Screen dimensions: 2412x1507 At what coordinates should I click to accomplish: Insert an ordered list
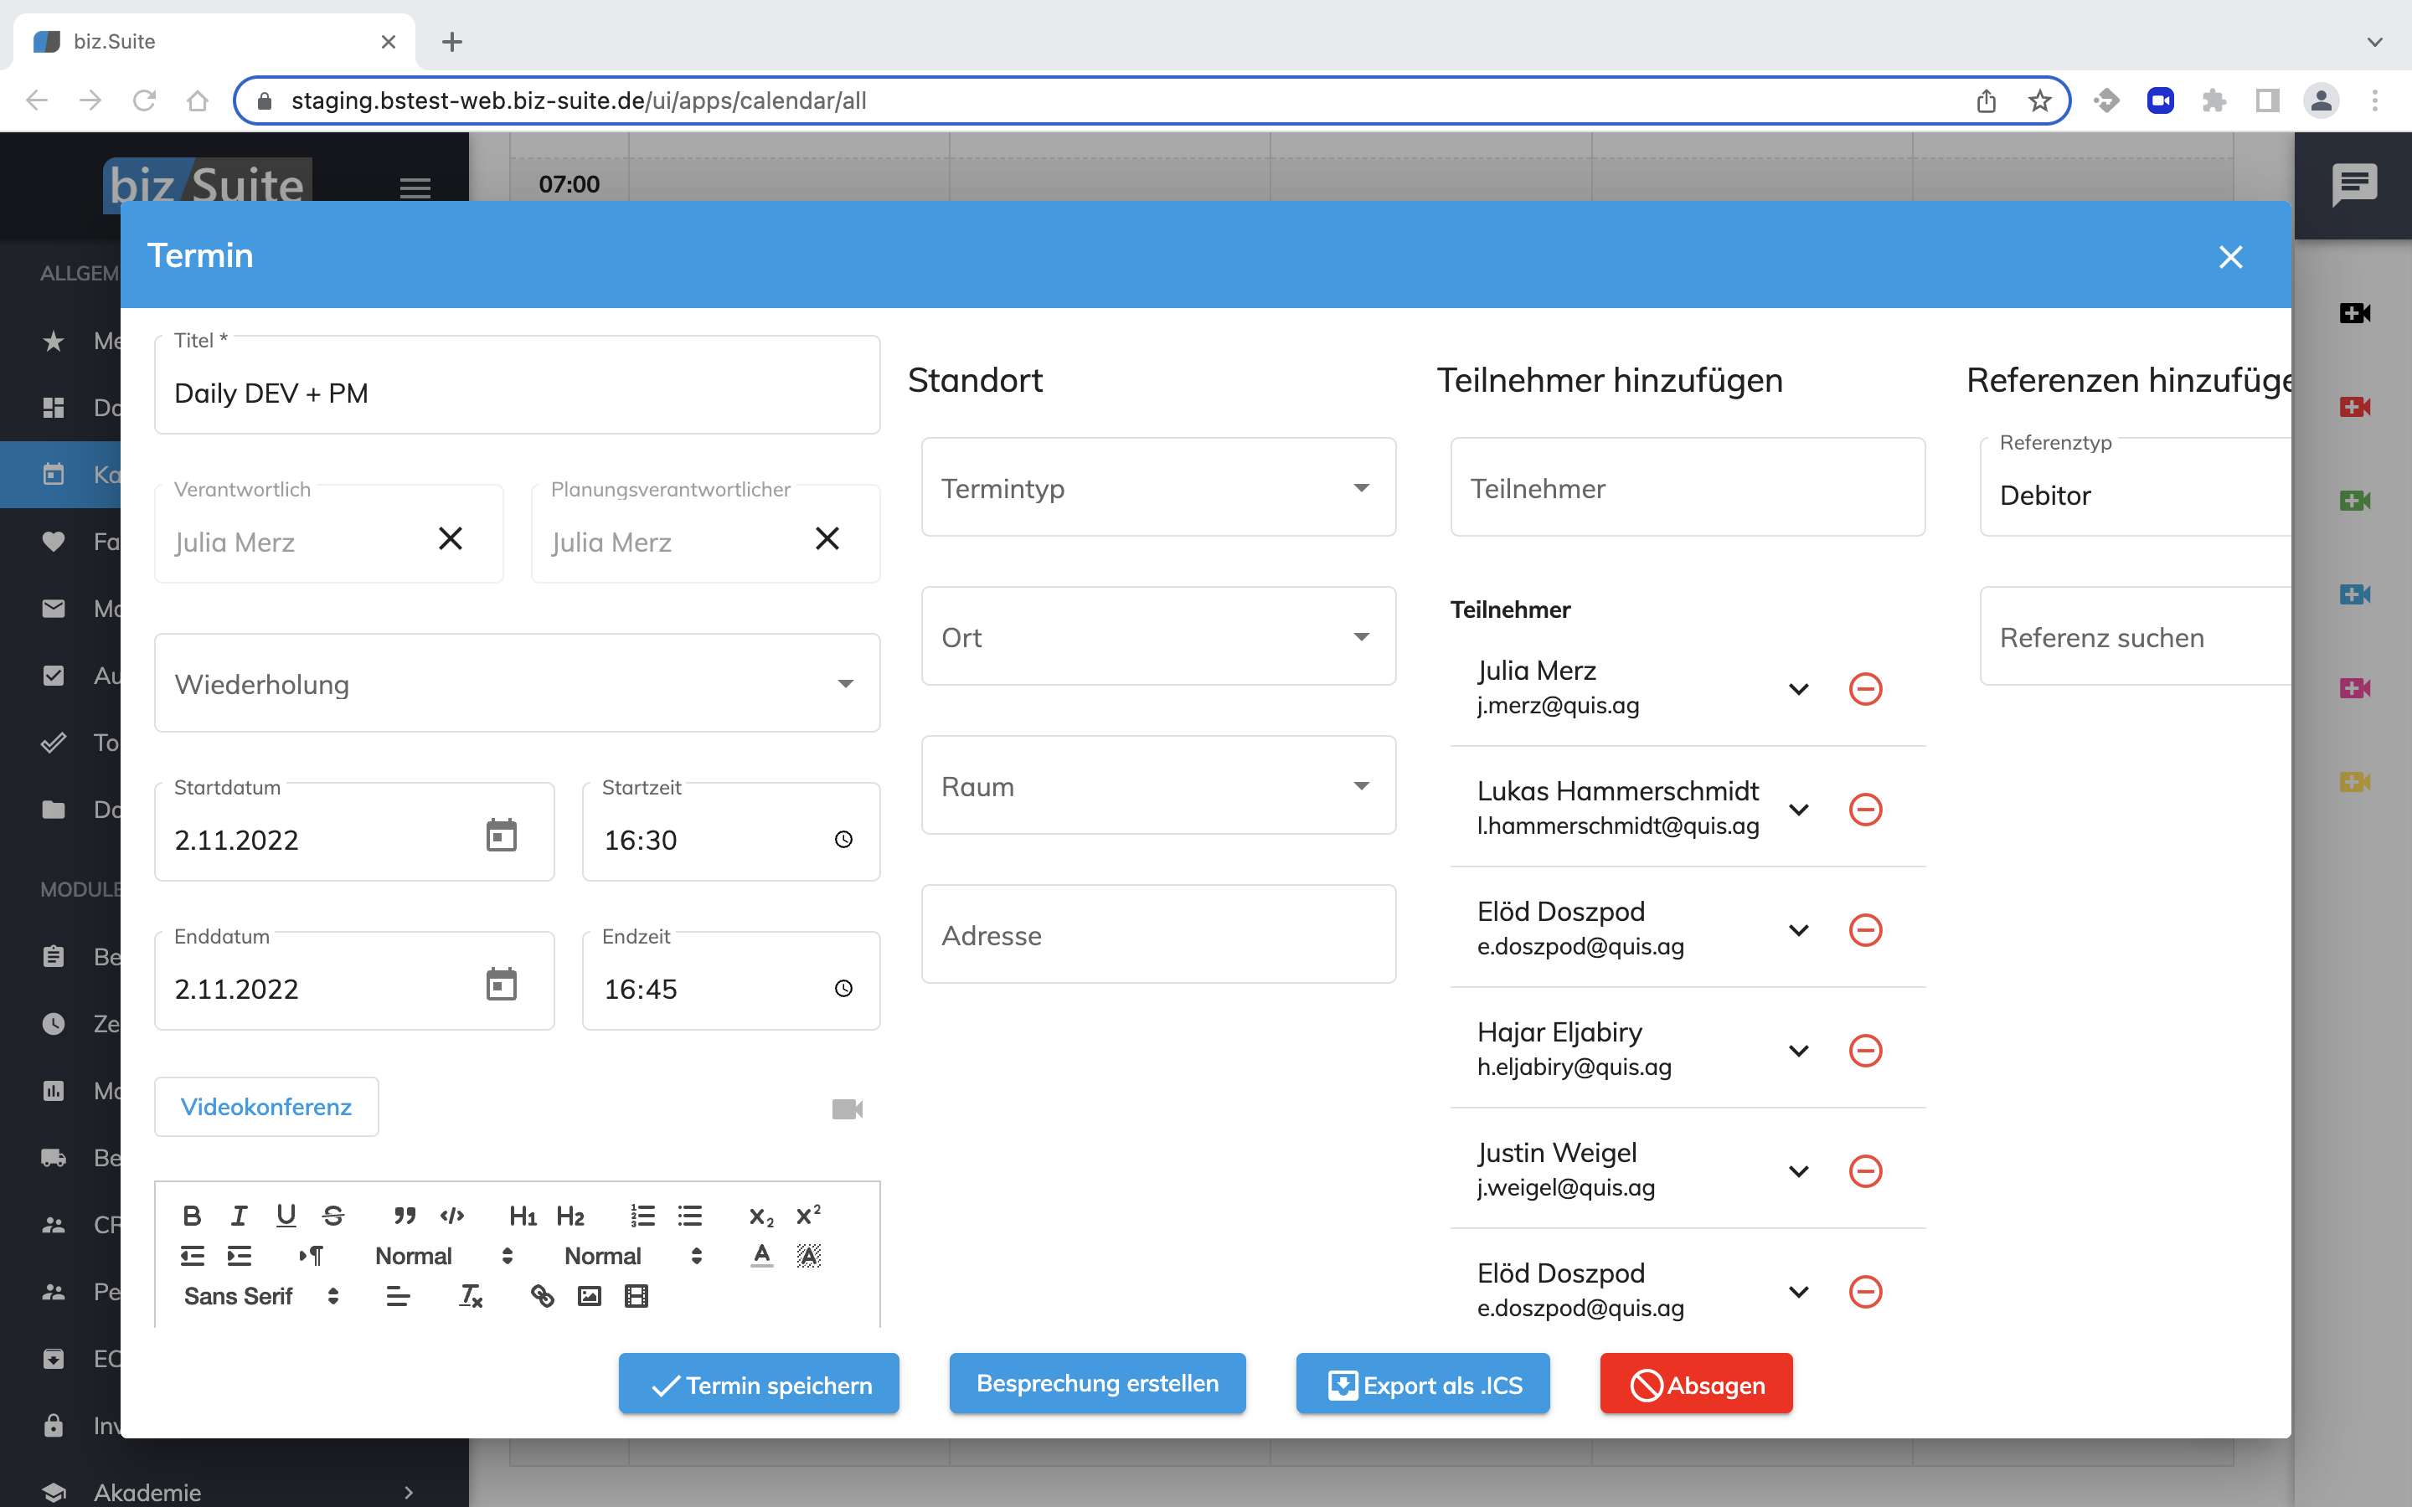643,1215
